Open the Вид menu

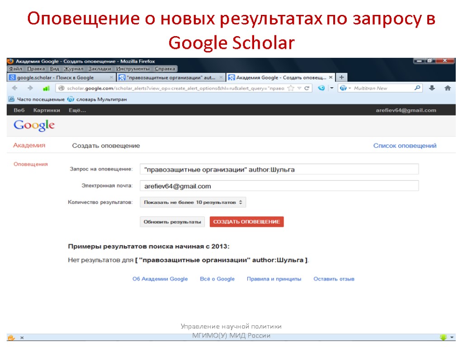[54, 69]
